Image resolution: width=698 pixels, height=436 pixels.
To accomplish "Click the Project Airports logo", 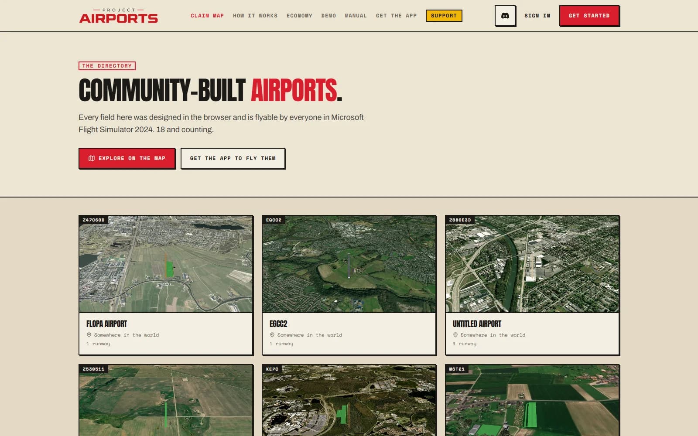I will (118, 16).
